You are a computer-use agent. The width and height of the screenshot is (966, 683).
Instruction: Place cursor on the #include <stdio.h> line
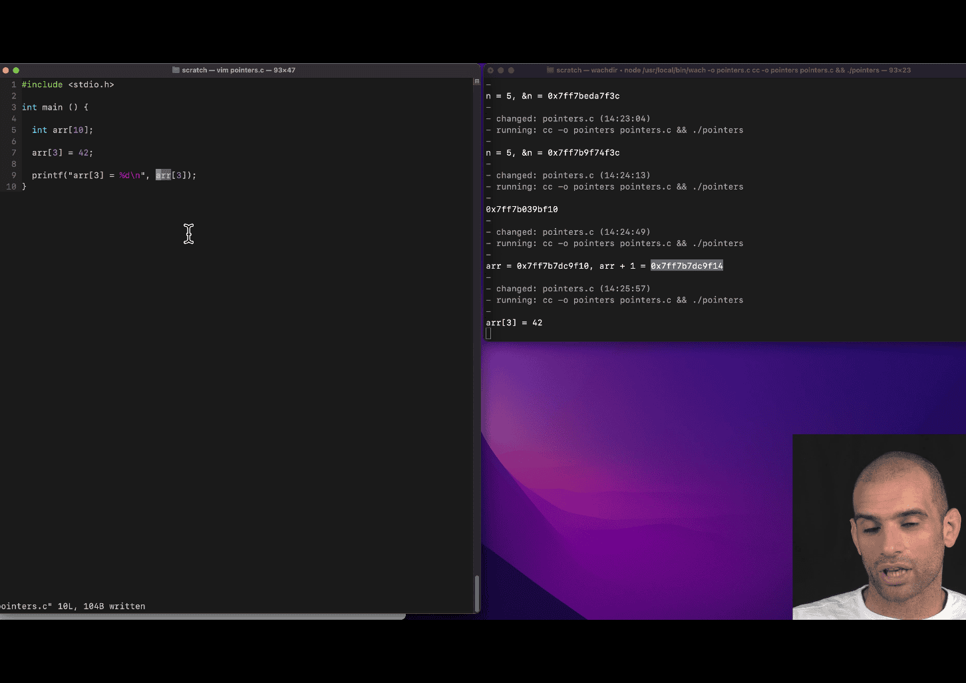click(x=68, y=84)
